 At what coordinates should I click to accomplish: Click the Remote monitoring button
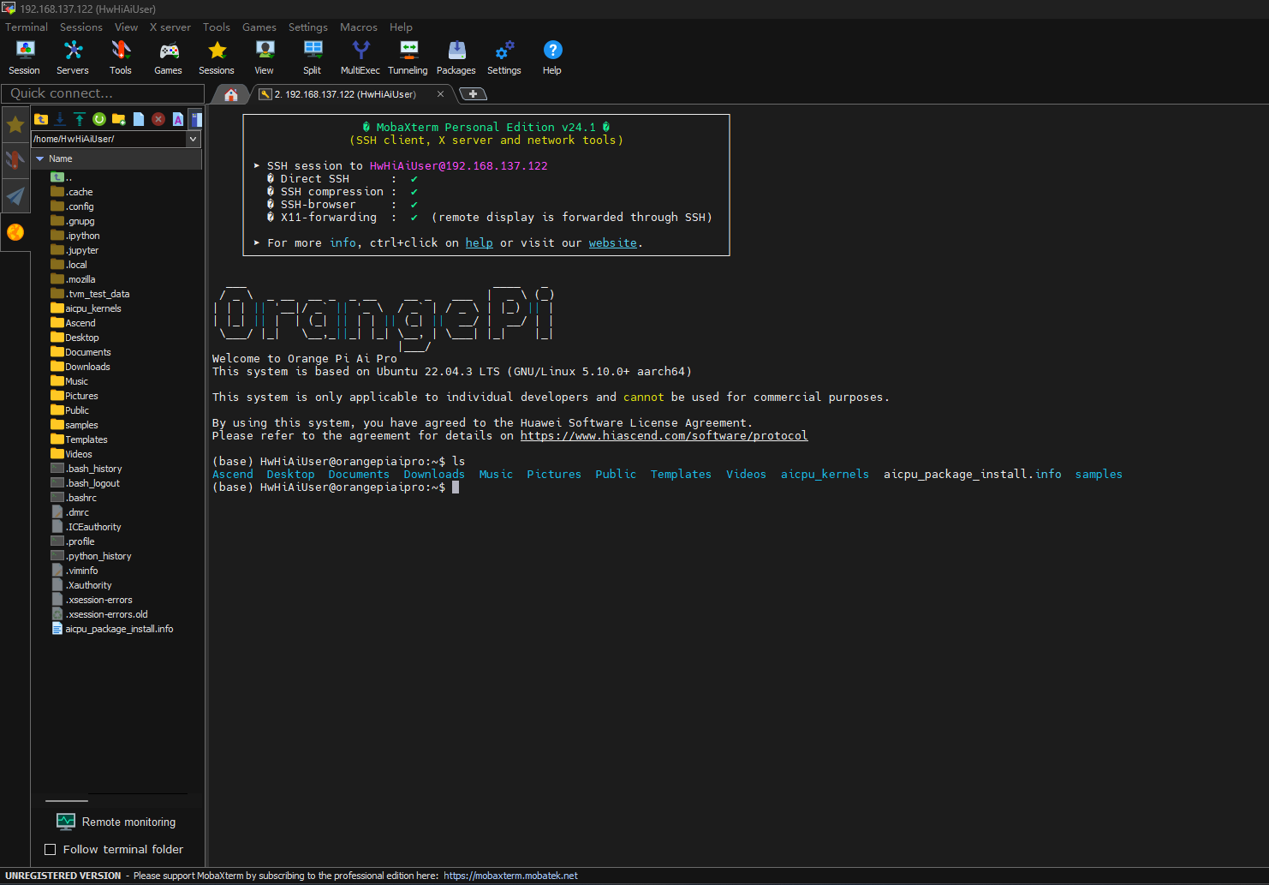(x=116, y=822)
